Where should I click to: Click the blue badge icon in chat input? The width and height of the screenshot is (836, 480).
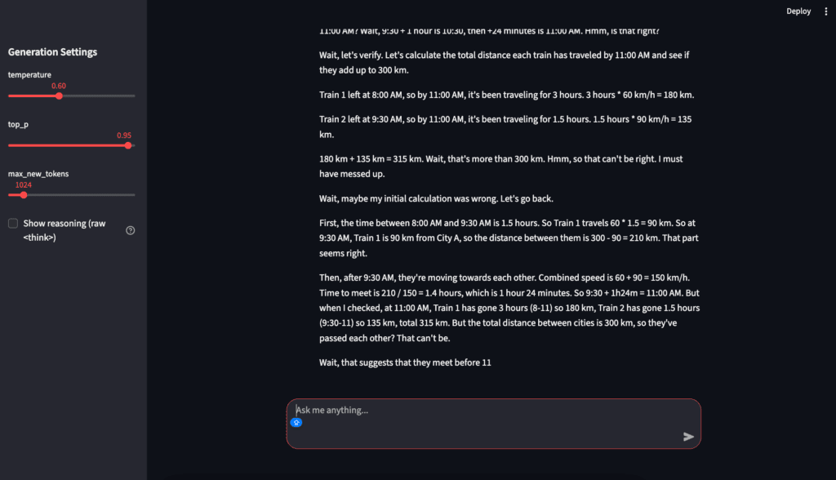(x=296, y=422)
